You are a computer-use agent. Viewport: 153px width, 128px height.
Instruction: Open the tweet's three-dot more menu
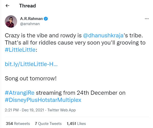[x=147, y=19]
